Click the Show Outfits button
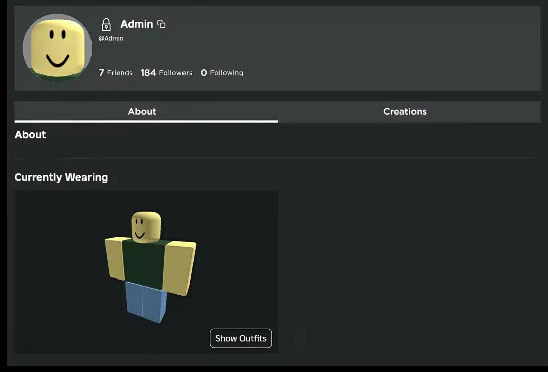This screenshot has height=372, width=548. point(241,338)
